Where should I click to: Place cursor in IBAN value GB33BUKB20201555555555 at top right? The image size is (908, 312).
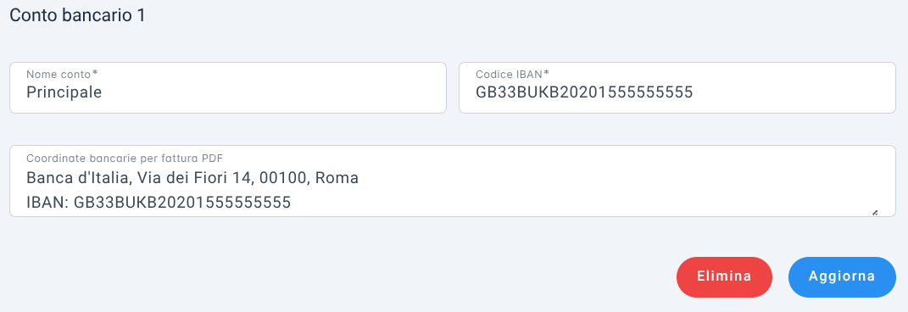[584, 92]
